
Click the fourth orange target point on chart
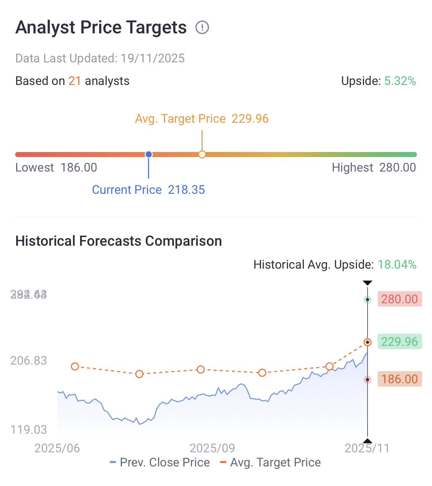[262, 372]
